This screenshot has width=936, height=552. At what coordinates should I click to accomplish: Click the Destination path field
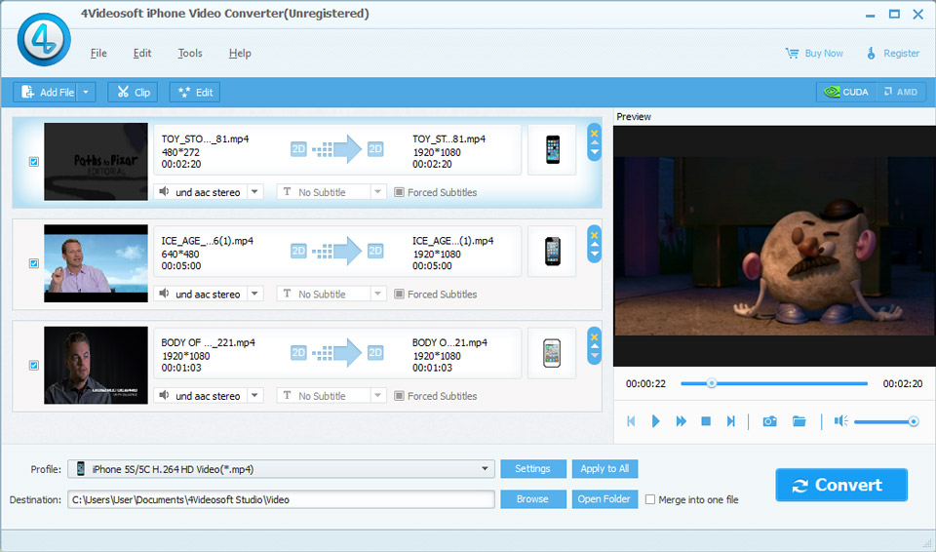coord(281,499)
